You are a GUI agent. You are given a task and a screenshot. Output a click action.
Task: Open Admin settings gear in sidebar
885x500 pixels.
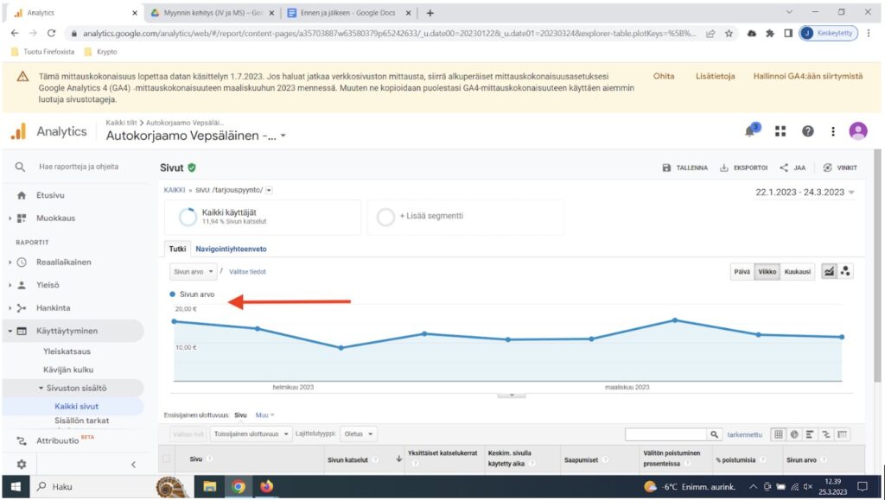[22, 465]
